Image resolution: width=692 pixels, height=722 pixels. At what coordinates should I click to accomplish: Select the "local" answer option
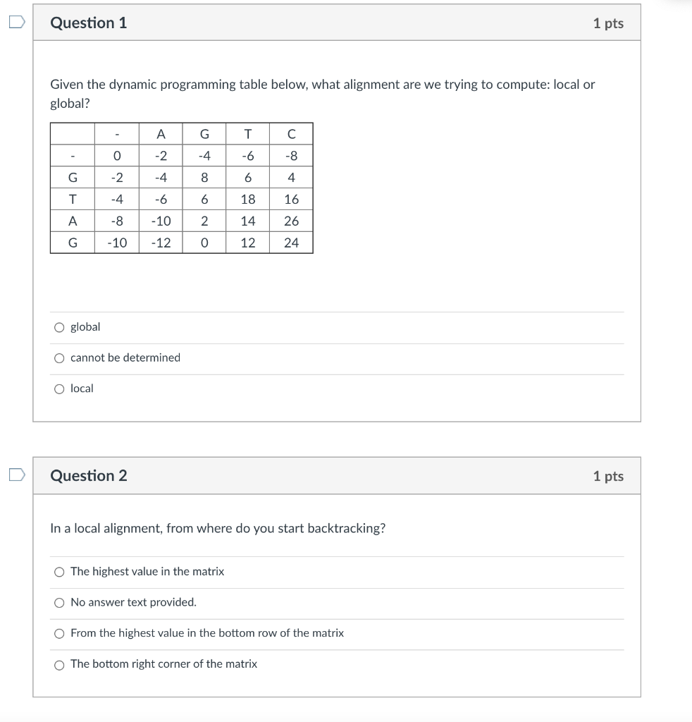[60, 388]
